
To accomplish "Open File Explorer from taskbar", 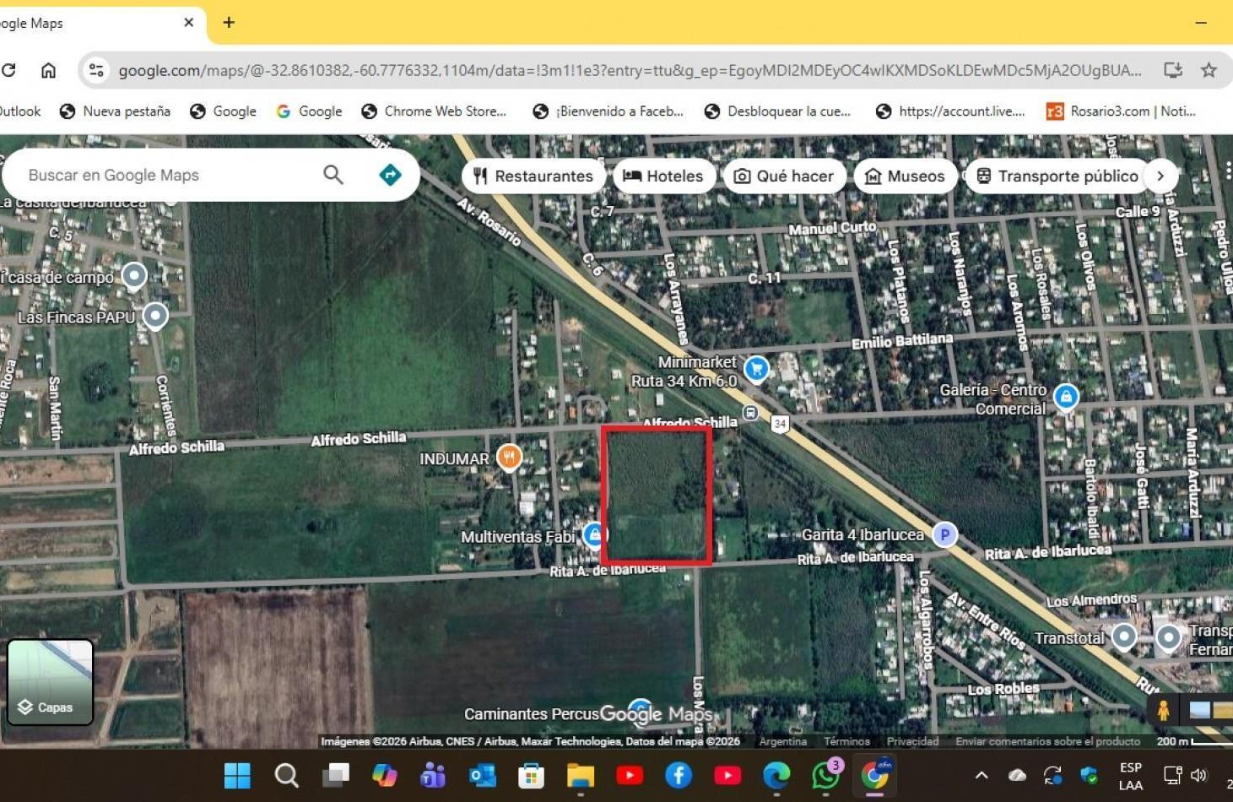I will (x=580, y=775).
